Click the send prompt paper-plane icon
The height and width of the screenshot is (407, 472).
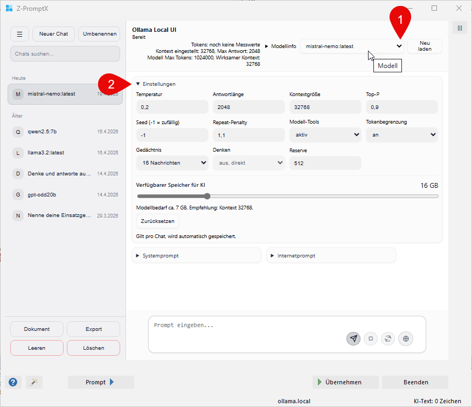coord(353,338)
